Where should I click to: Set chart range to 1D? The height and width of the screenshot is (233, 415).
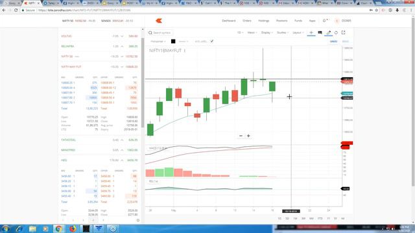click(279, 219)
